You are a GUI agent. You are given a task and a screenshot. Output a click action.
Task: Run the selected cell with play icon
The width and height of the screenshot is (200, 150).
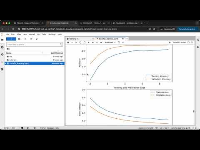(89, 42)
